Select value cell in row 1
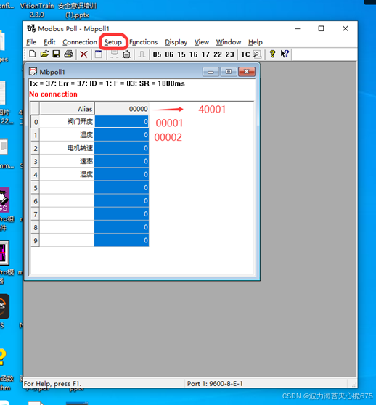The width and height of the screenshot is (376, 405). pyautogui.click(x=122, y=135)
